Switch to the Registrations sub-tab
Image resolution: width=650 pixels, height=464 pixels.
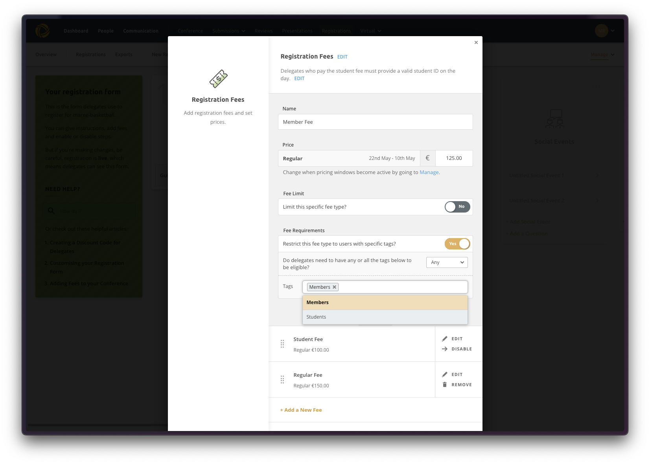pyautogui.click(x=91, y=55)
